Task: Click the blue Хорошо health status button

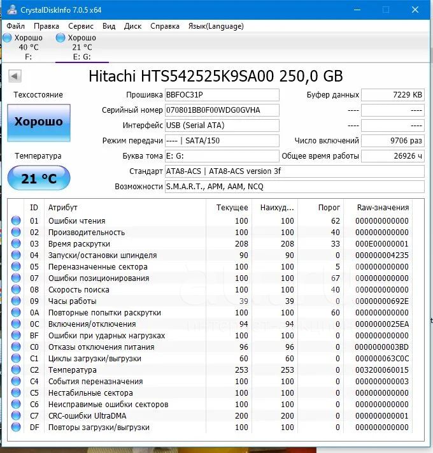Action: [x=39, y=122]
